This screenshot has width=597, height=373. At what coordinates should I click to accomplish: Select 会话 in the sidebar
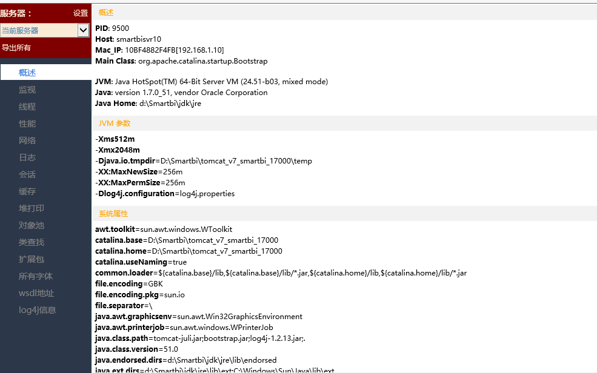pos(27,174)
